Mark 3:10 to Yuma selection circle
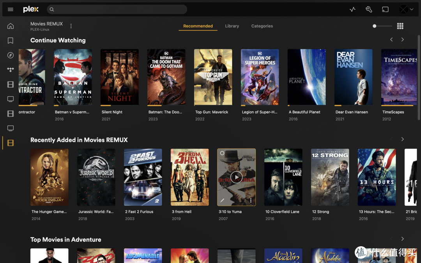421x263 pixels. click(222, 153)
